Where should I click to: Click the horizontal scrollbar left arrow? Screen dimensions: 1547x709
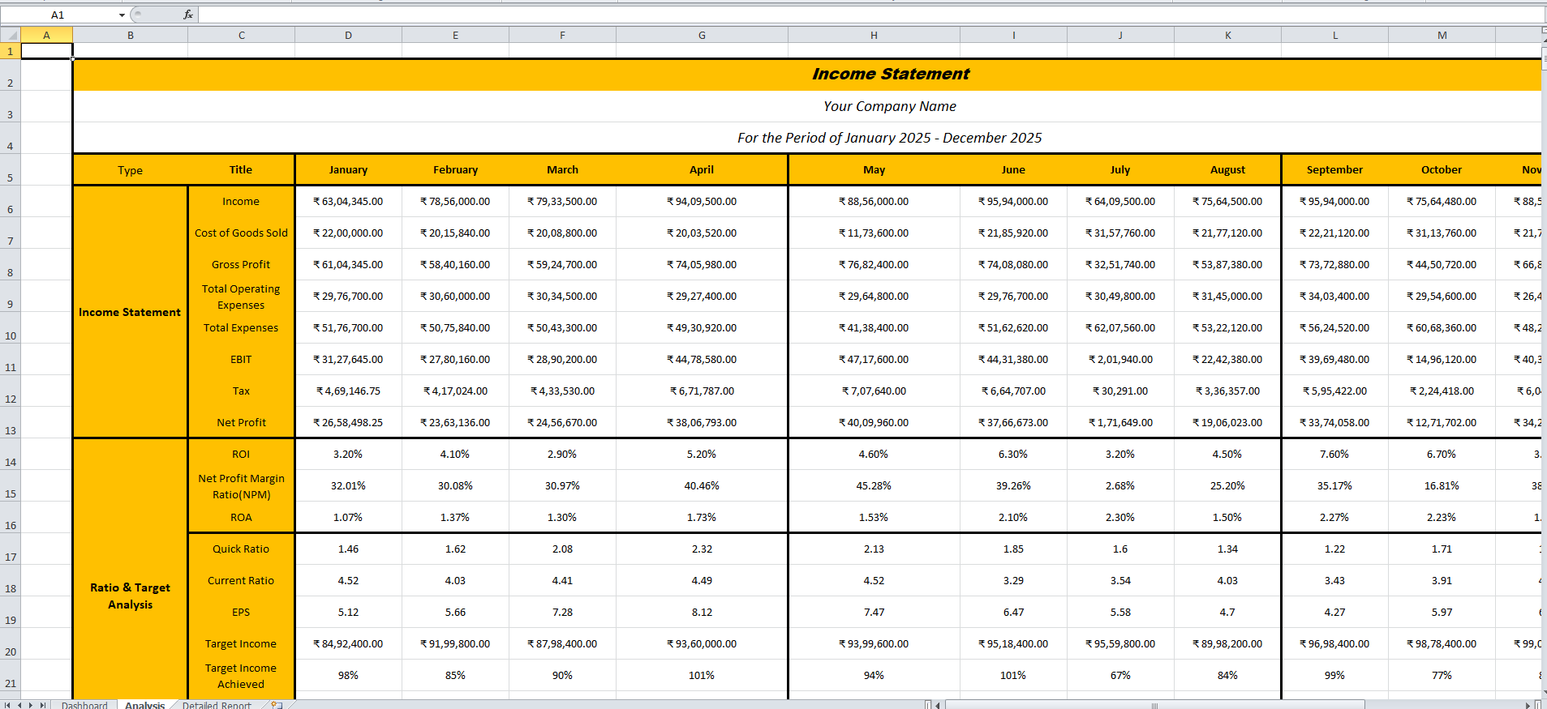(x=939, y=705)
